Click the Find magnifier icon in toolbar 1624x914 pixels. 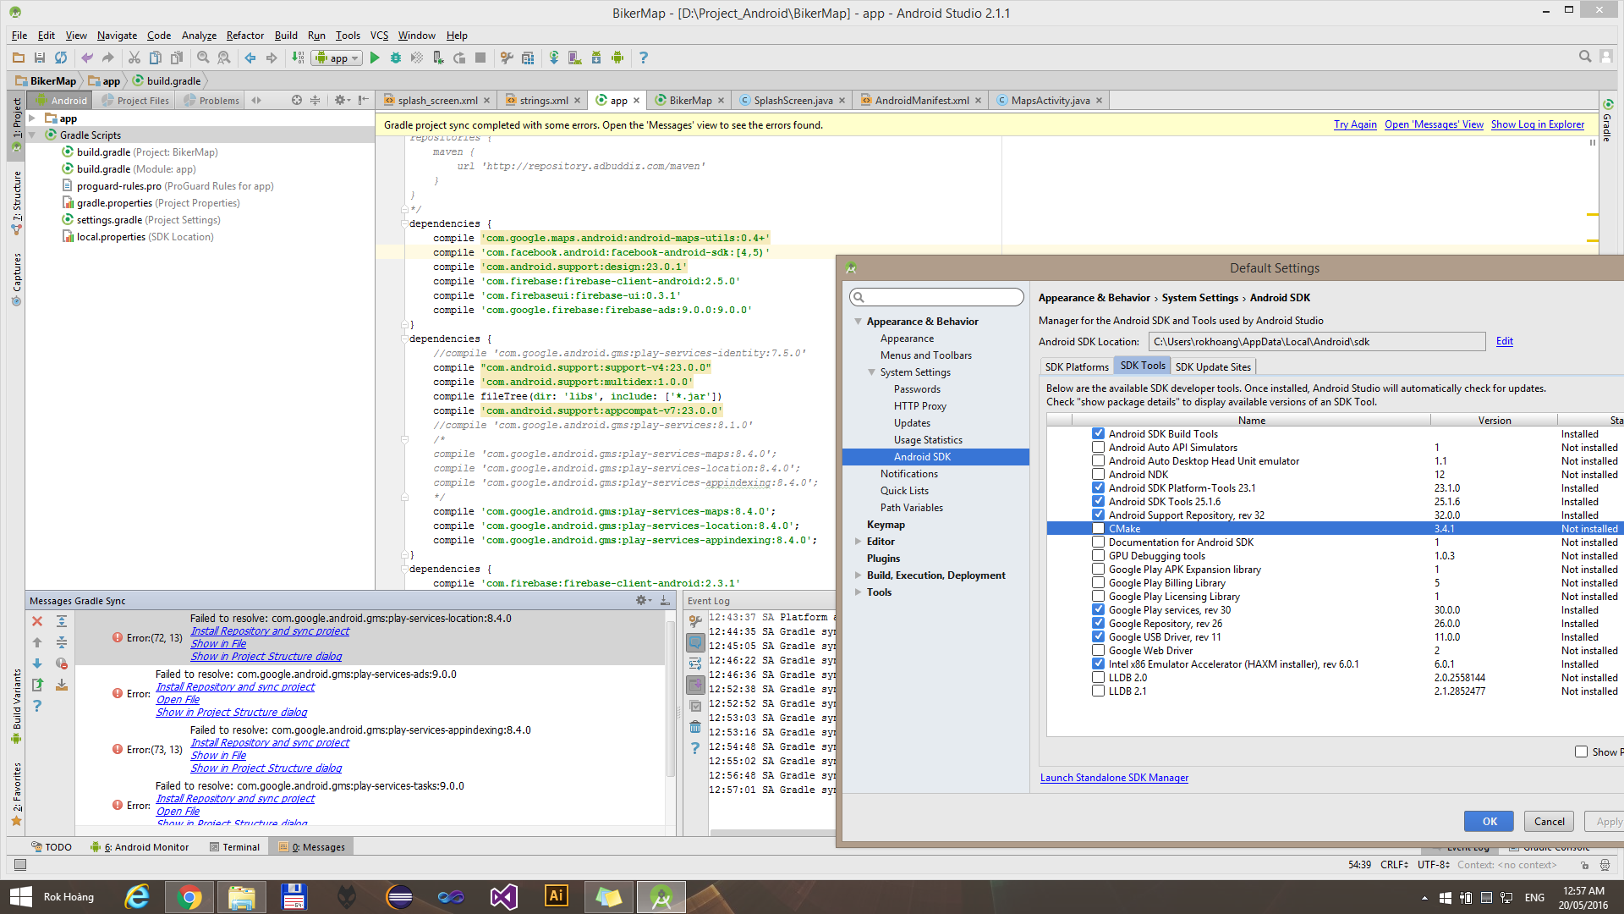click(203, 58)
